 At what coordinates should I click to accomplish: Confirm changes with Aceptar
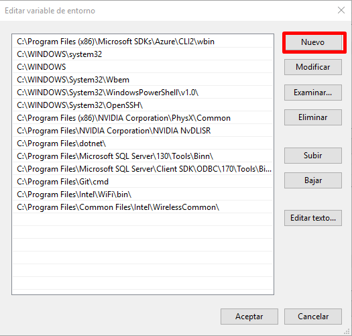pyautogui.click(x=249, y=317)
